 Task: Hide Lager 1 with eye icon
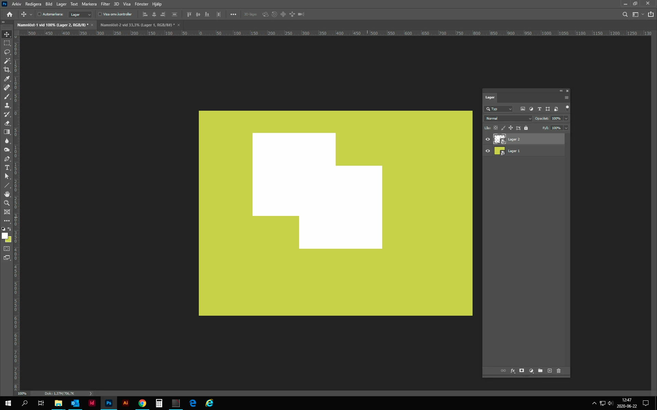pos(488,151)
